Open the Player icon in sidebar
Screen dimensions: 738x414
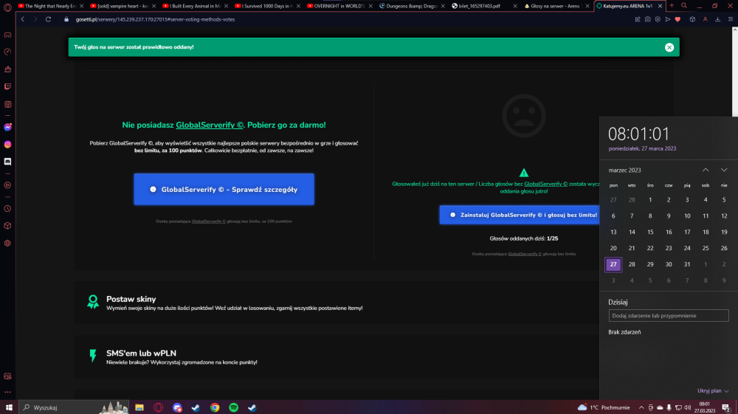pyautogui.click(x=7, y=185)
